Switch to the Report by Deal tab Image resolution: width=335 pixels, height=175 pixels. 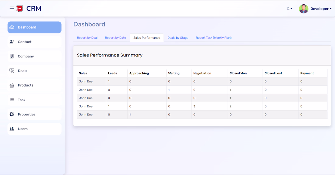[x=87, y=38]
